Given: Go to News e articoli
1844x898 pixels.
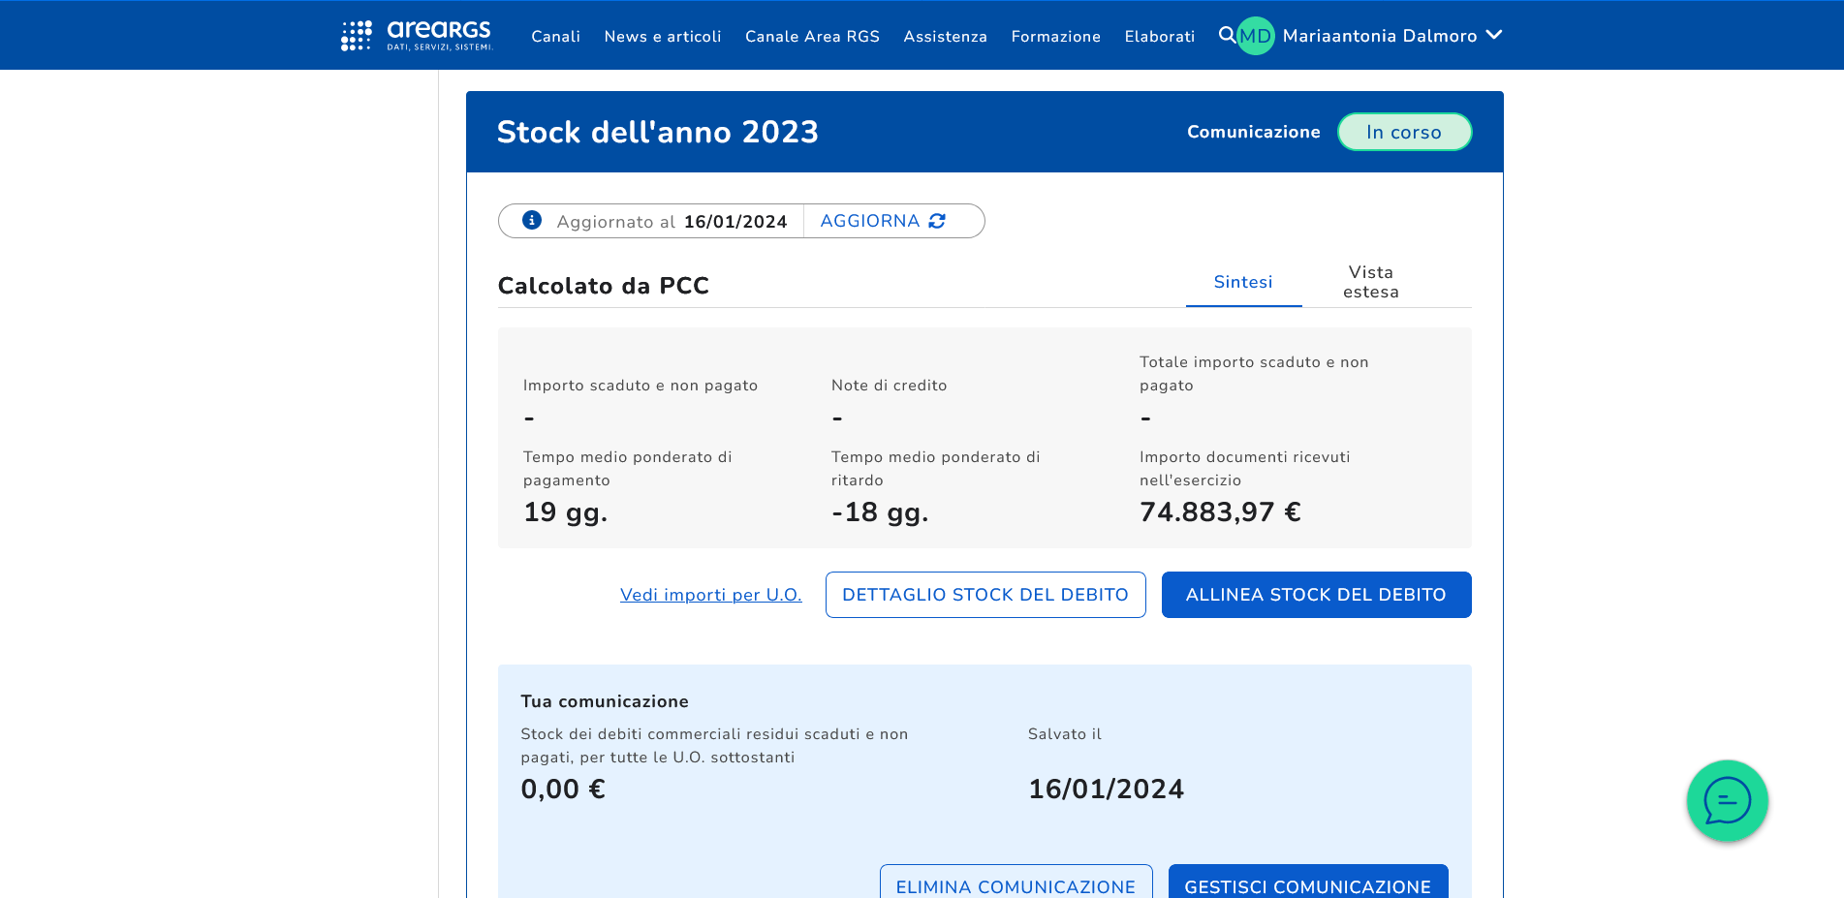Looking at the screenshot, I should point(663,37).
